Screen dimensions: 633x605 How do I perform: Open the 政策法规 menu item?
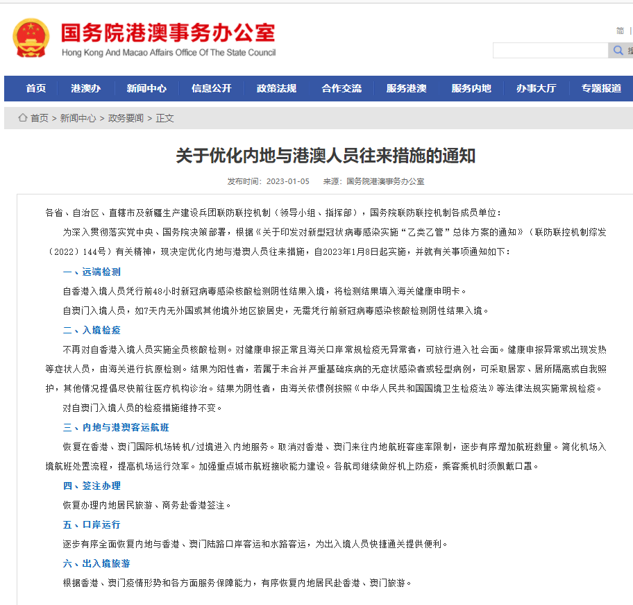point(276,88)
